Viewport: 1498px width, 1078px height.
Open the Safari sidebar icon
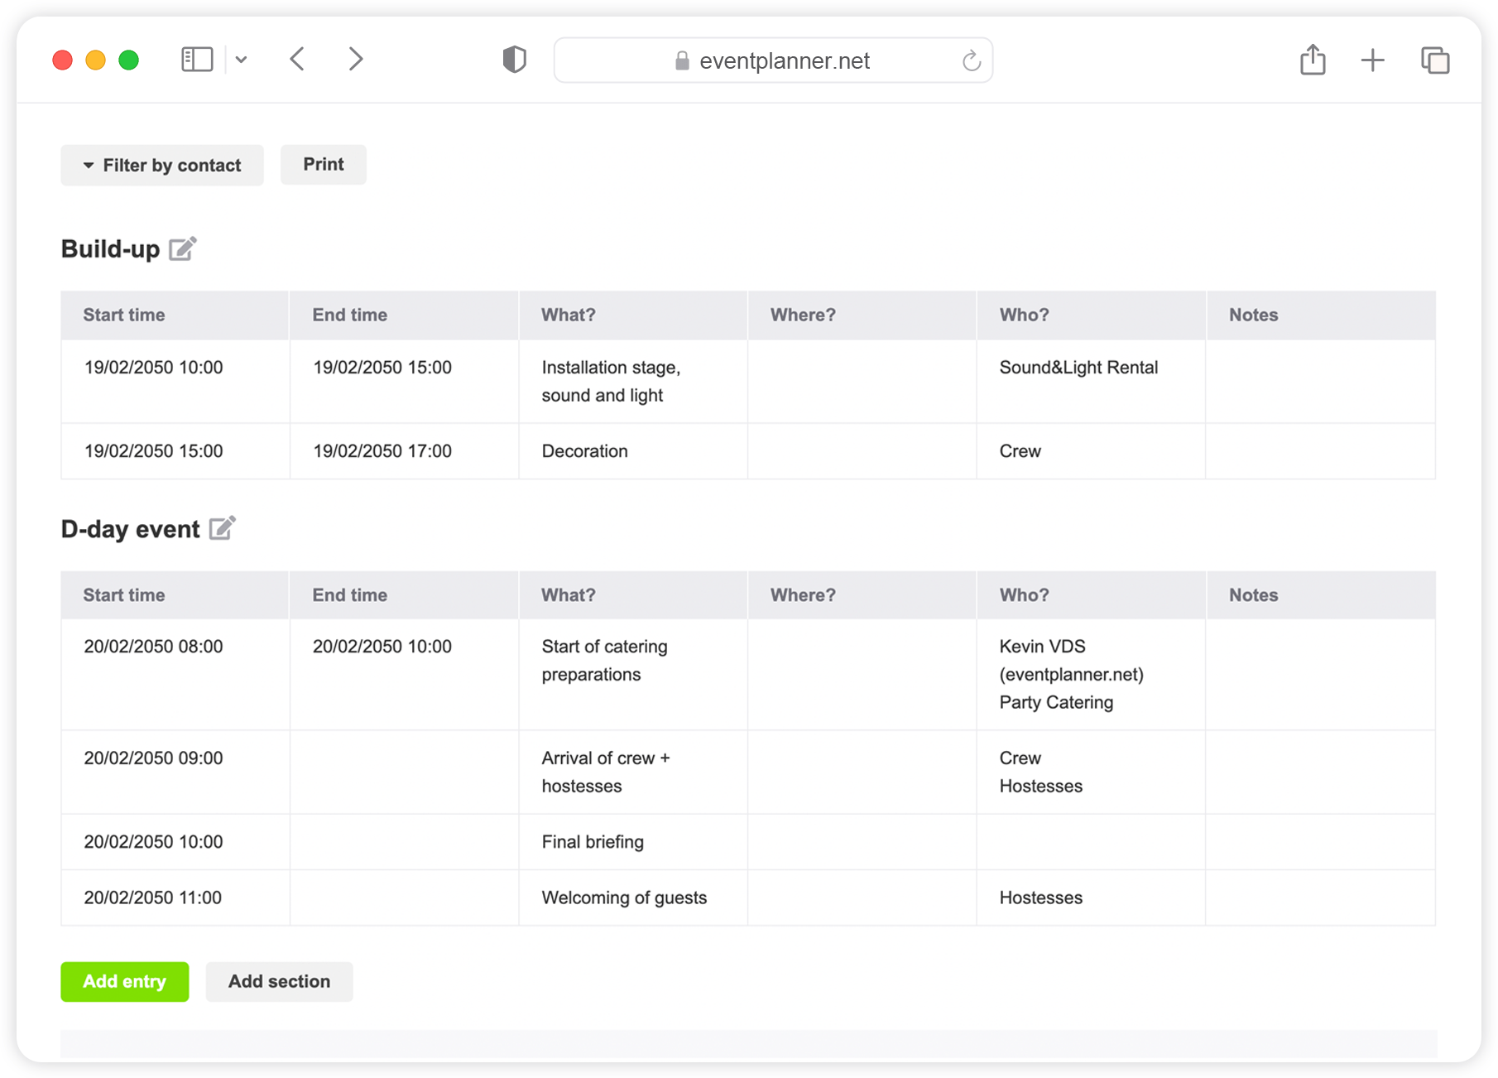pyautogui.click(x=197, y=59)
